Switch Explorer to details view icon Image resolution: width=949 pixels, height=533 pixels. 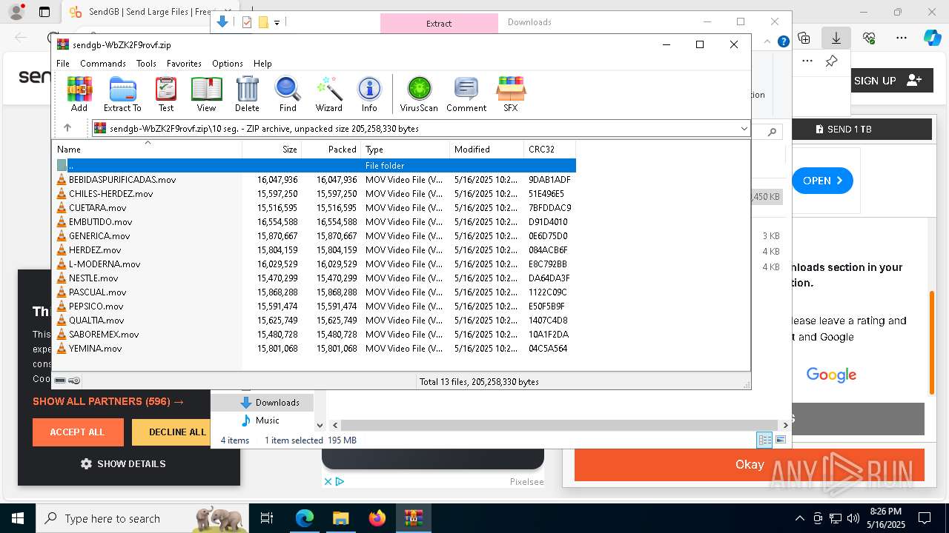coord(764,440)
